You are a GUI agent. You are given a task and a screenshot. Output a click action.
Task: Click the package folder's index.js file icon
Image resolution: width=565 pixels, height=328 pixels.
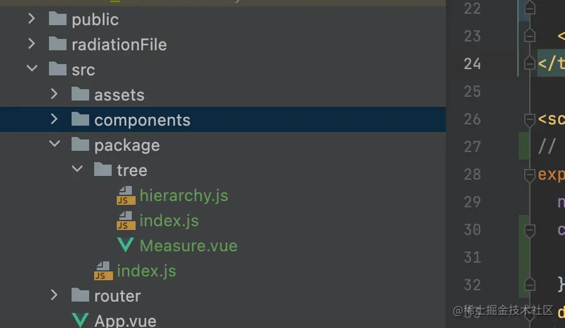[103, 271]
